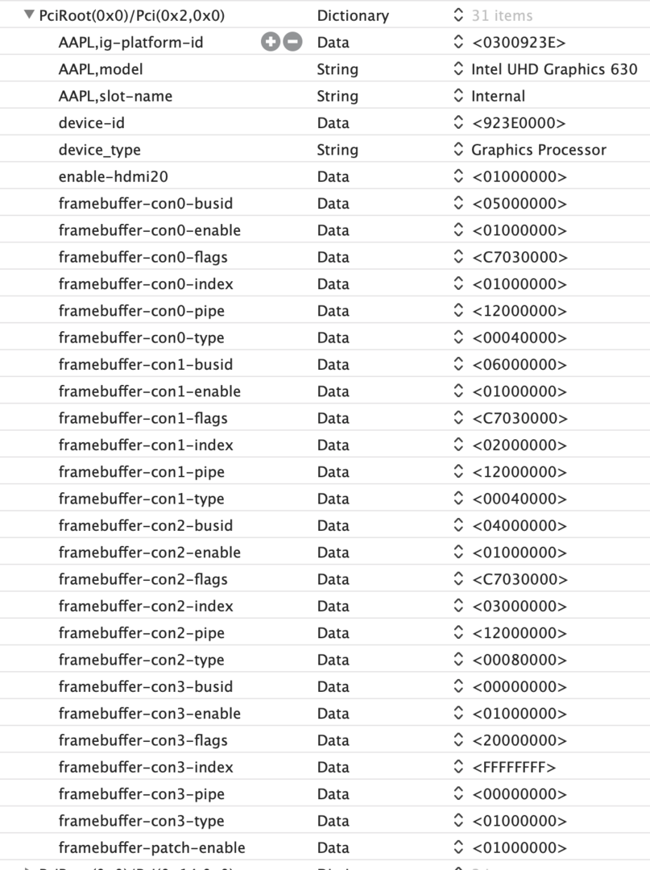Click the Graphics Processor value

pyautogui.click(x=538, y=150)
